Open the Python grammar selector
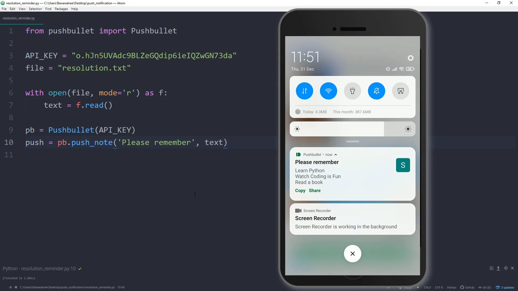This screenshot has height=291, width=518. 451,287
